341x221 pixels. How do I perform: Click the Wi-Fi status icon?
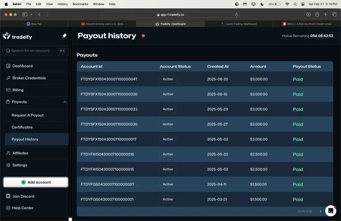tap(287, 4)
